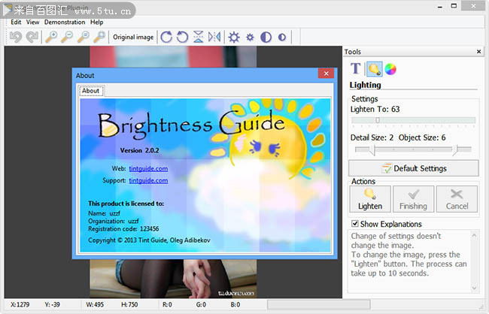Select the About tab in dialog
Image resolution: width=489 pixels, height=314 pixels.
[x=91, y=91]
